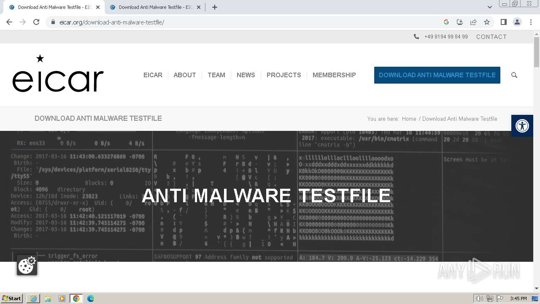Open media player taskbar icon
Image resolution: width=540 pixels, height=304 pixels.
pyautogui.click(x=62, y=299)
